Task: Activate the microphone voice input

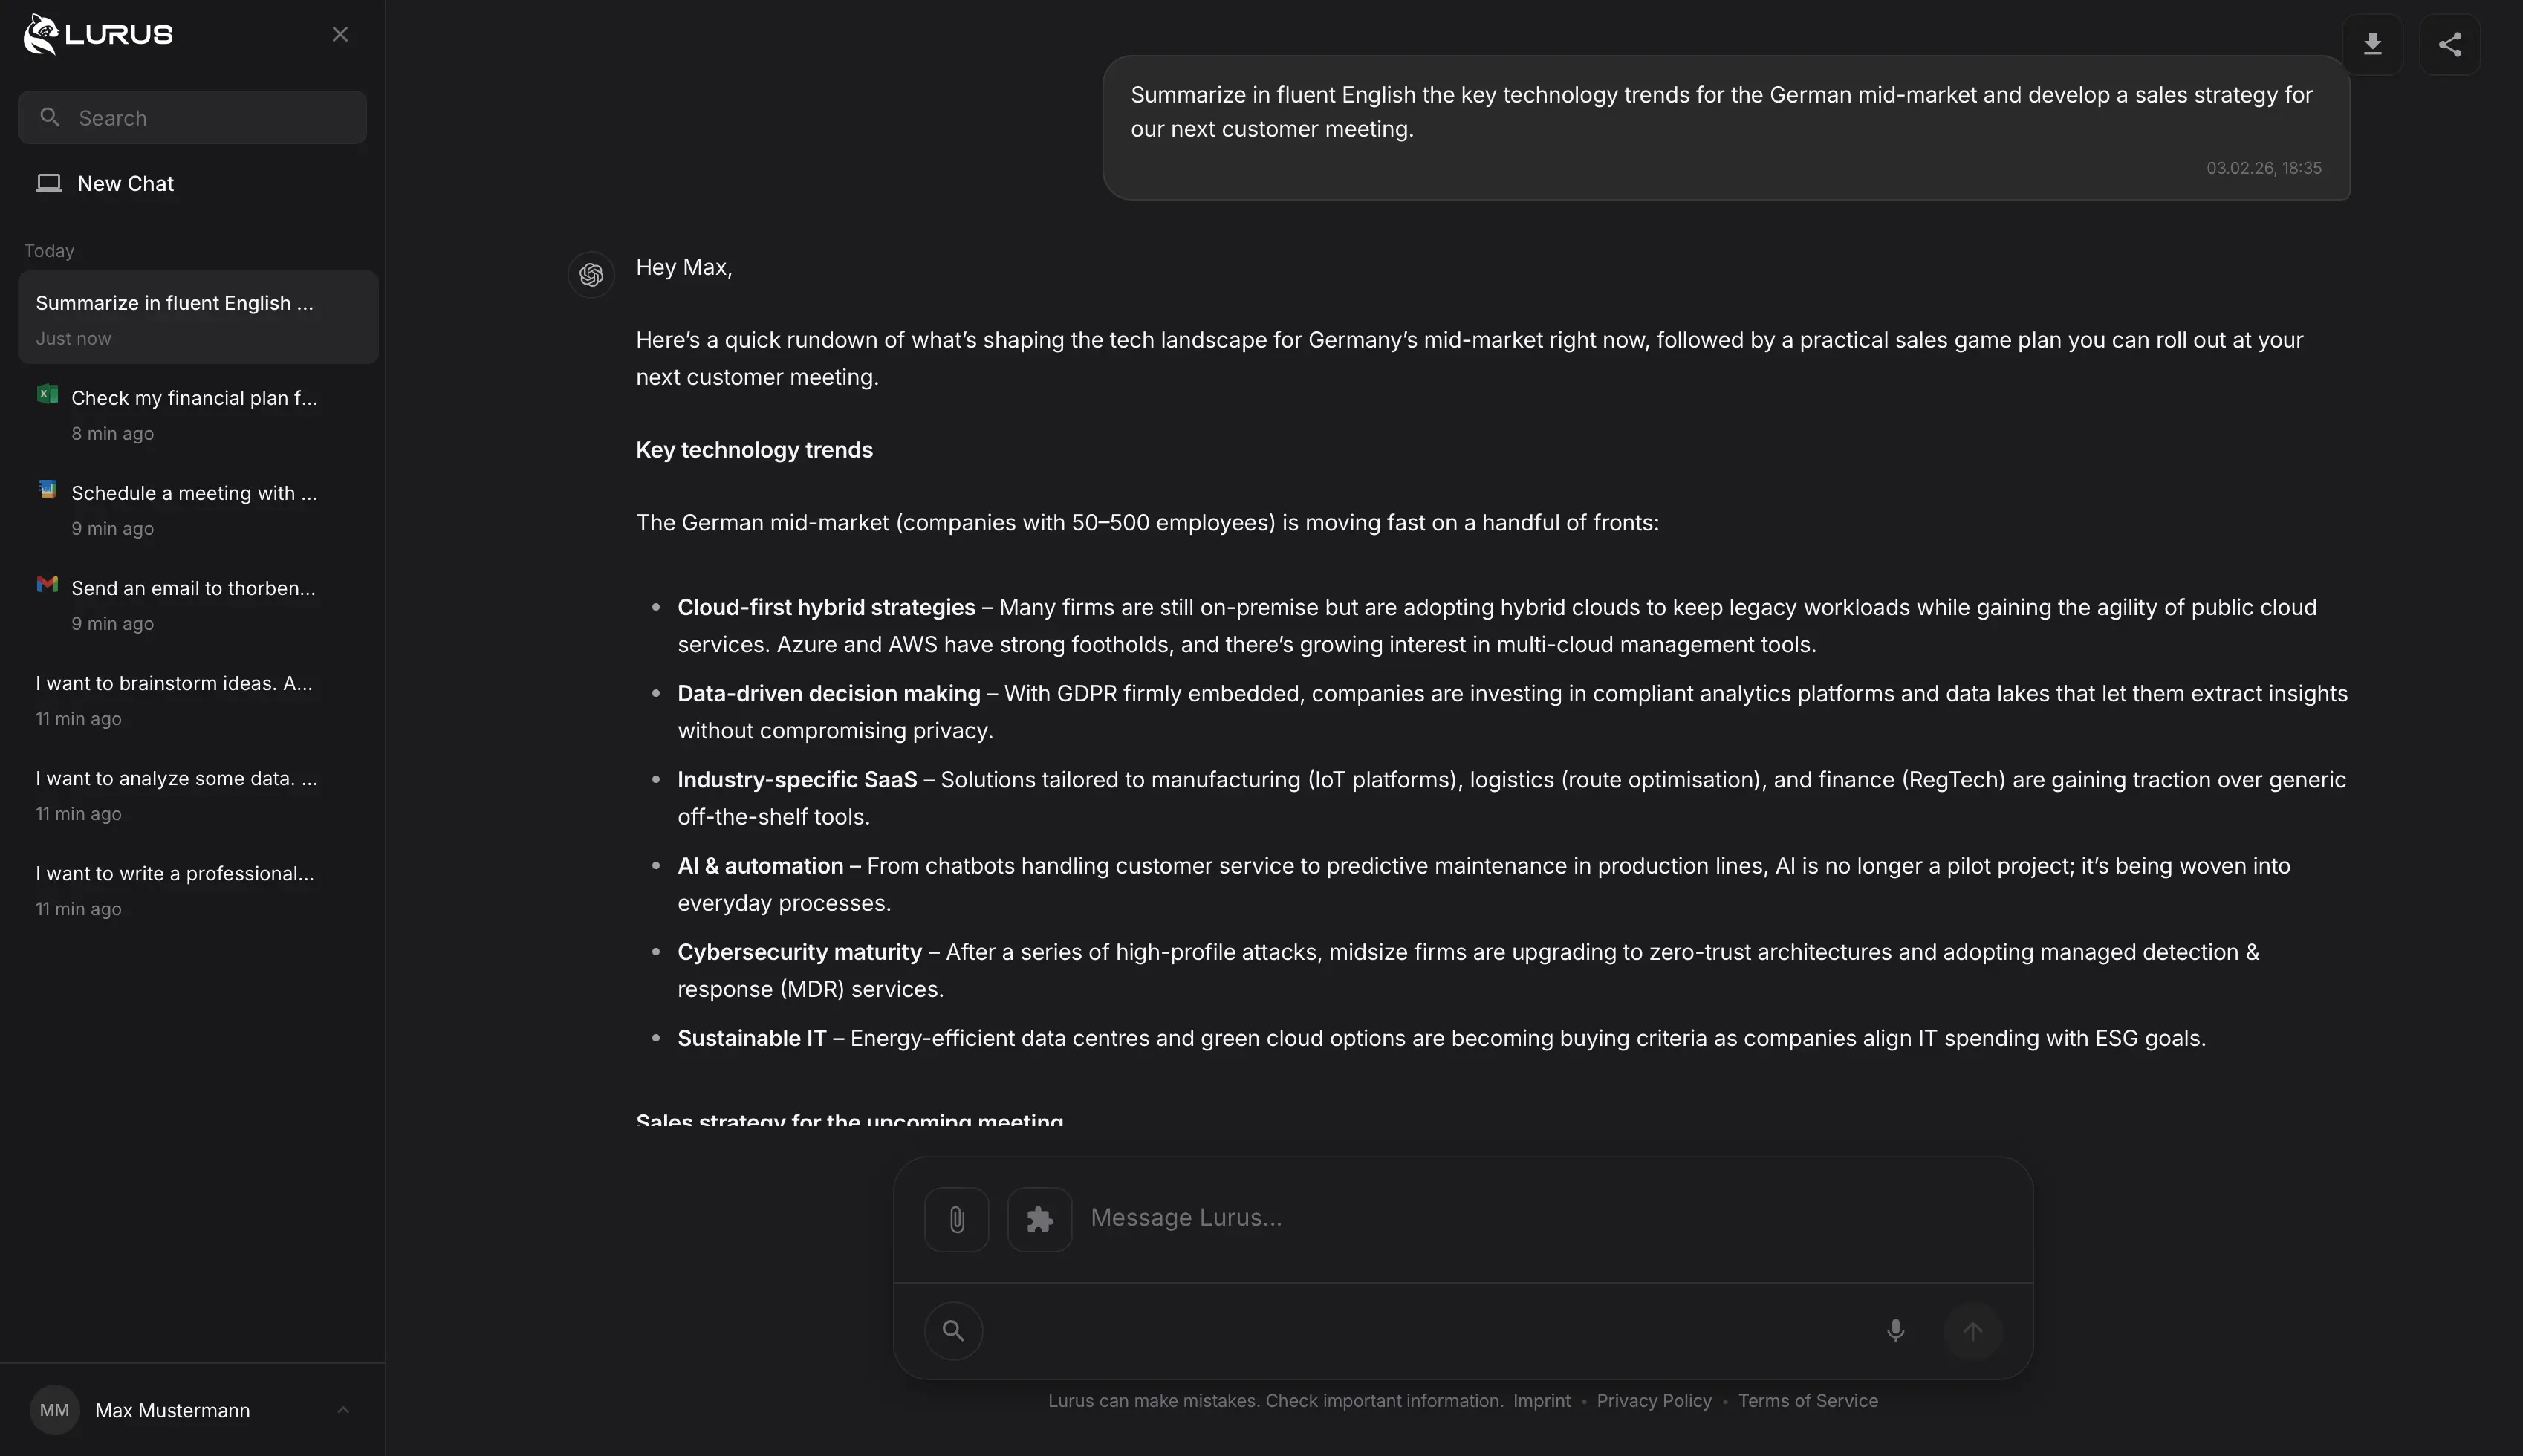Action: tap(1895, 1331)
